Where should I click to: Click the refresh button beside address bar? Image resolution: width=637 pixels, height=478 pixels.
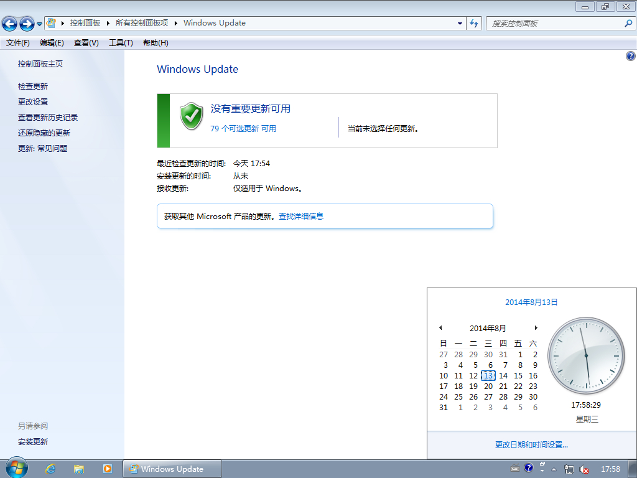473,24
